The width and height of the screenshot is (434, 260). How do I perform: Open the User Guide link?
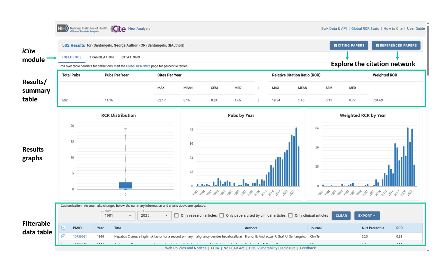coord(416,28)
